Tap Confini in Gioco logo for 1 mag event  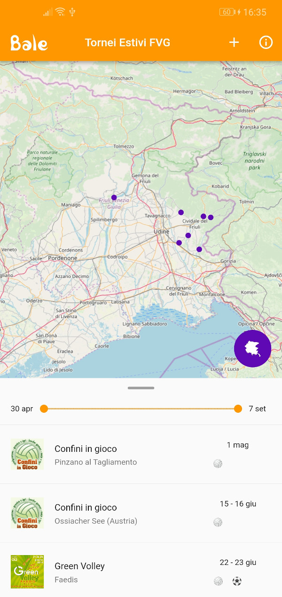pyautogui.click(x=27, y=454)
